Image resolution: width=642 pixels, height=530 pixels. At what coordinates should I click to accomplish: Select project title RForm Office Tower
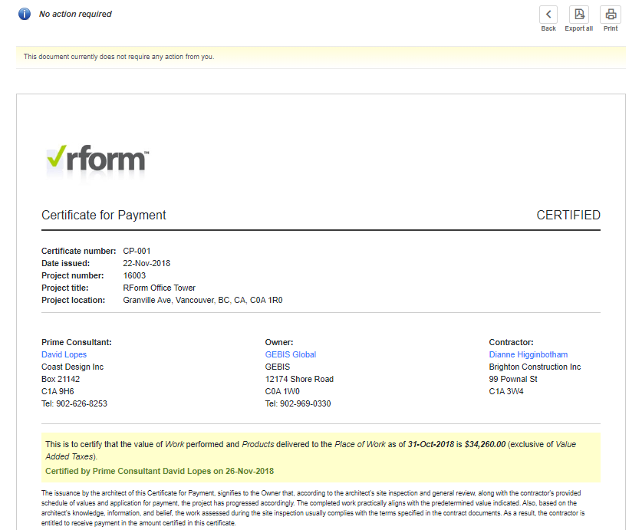click(x=160, y=288)
